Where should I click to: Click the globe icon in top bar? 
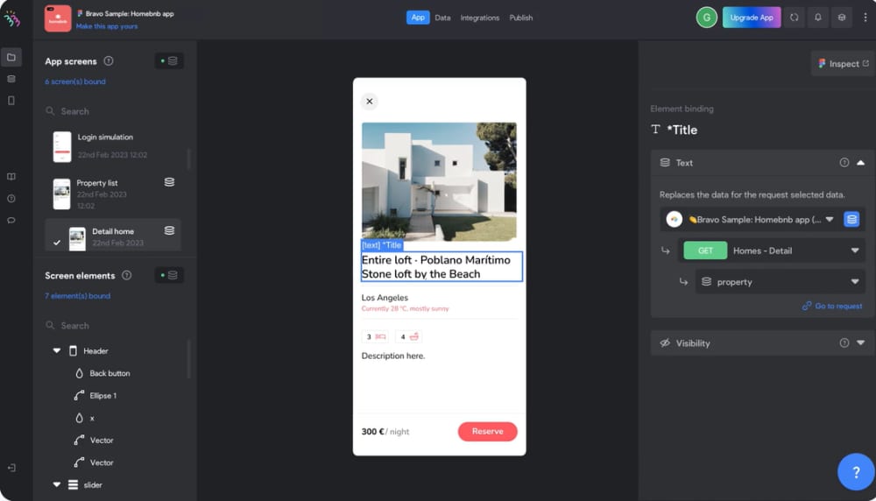[842, 18]
